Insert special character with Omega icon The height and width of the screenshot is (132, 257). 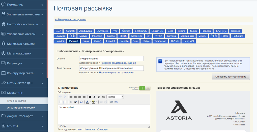tap(81, 102)
